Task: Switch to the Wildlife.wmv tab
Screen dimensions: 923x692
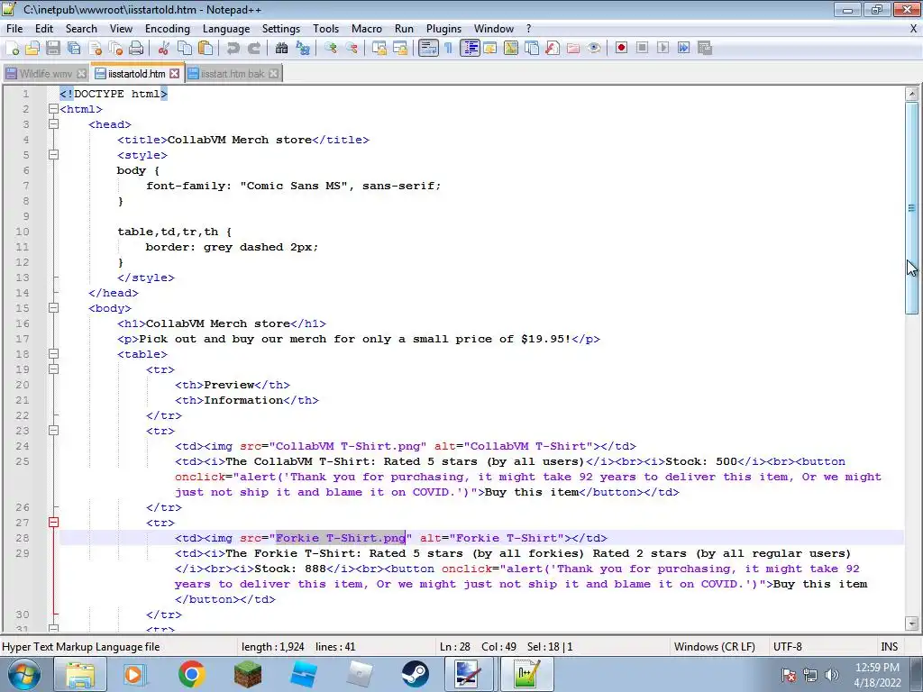Action: click(45, 74)
